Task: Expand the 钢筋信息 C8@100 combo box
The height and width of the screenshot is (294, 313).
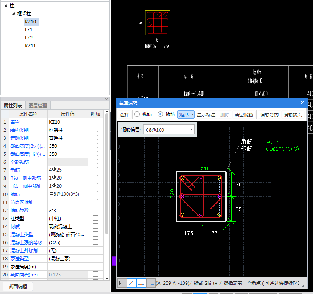Action: point(191,130)
